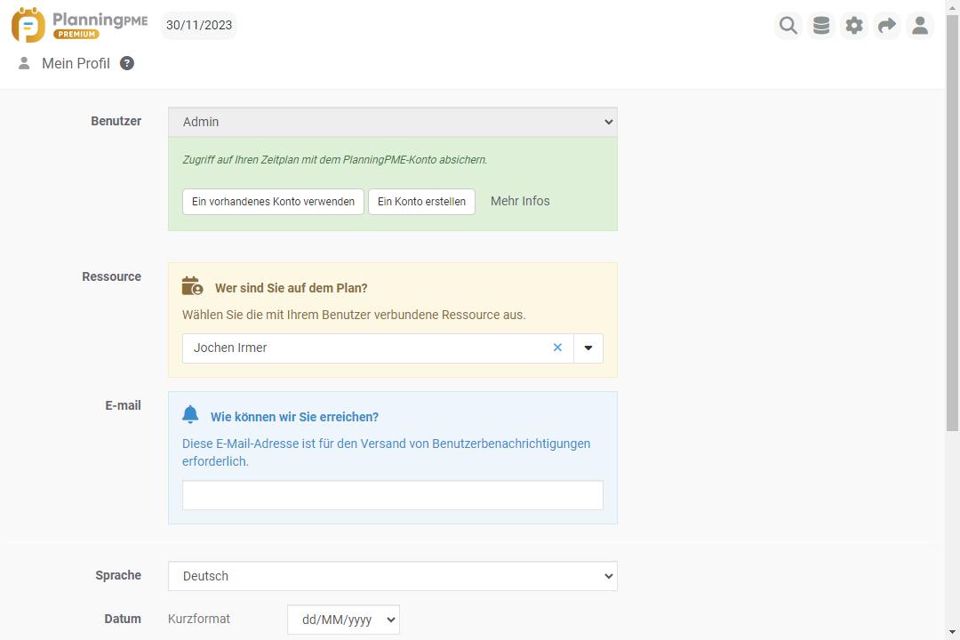960x640 pixels.
Task: Click the date 30/11/2023 button
Action: pos(199,25)
